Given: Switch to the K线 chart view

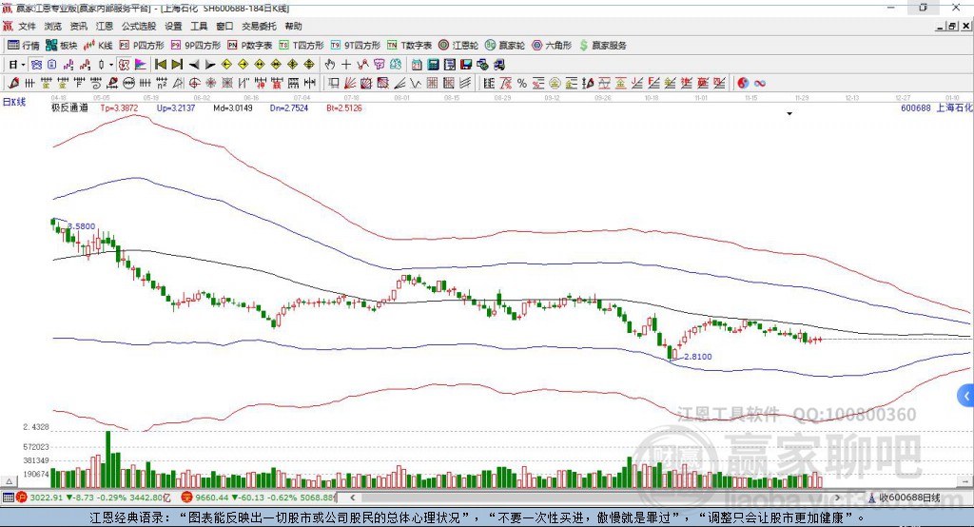Looking at the screenshot, I should point(98,46).
